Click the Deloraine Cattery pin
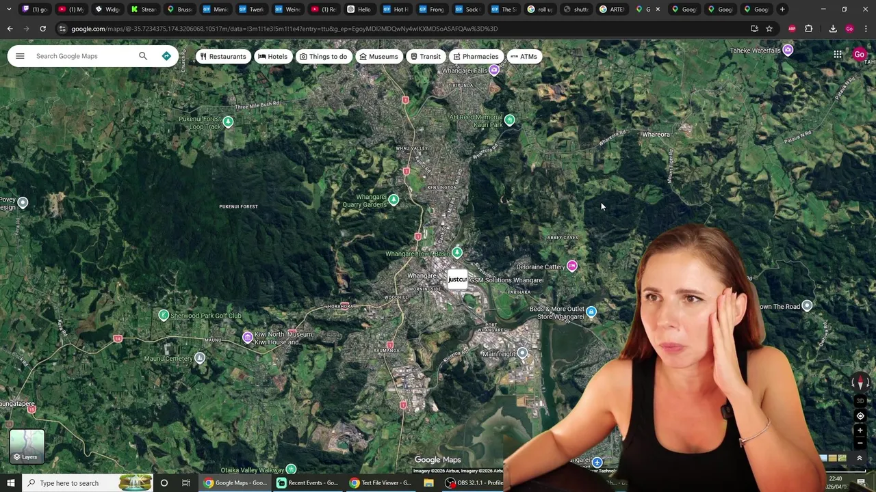876x492 pixels. pyautogui.click(x=571, y=266)
